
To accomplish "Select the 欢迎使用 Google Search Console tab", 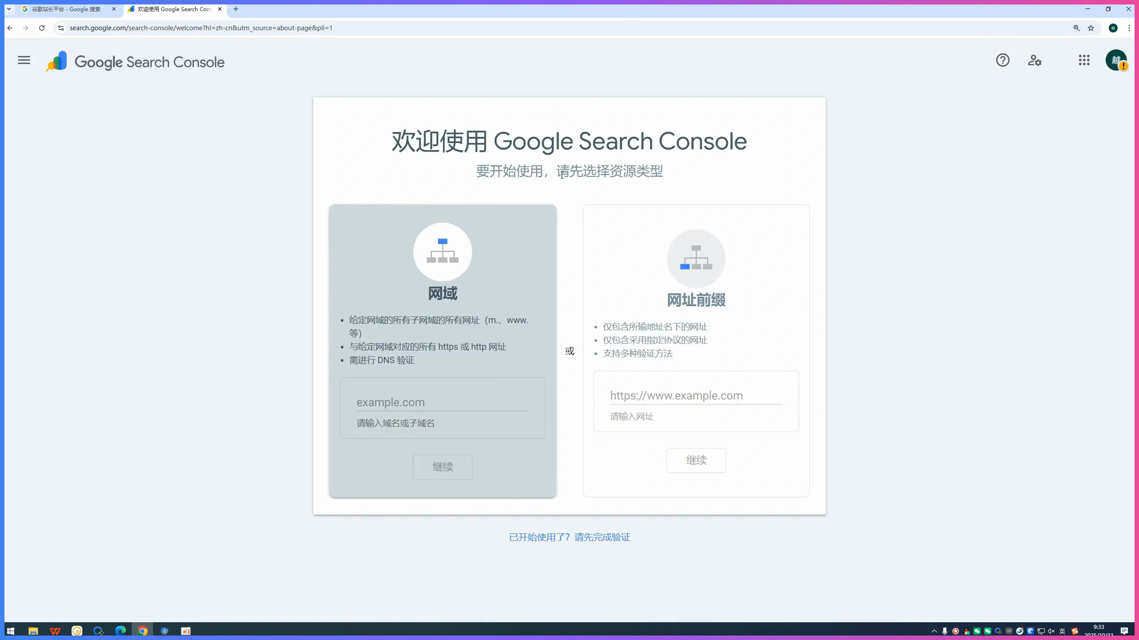I will (174, 9).
